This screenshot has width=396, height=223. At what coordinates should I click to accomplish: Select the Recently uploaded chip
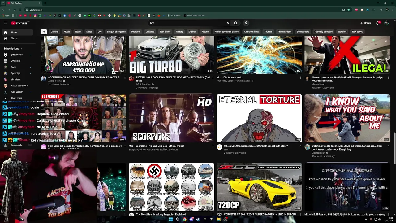pos(324,32)
